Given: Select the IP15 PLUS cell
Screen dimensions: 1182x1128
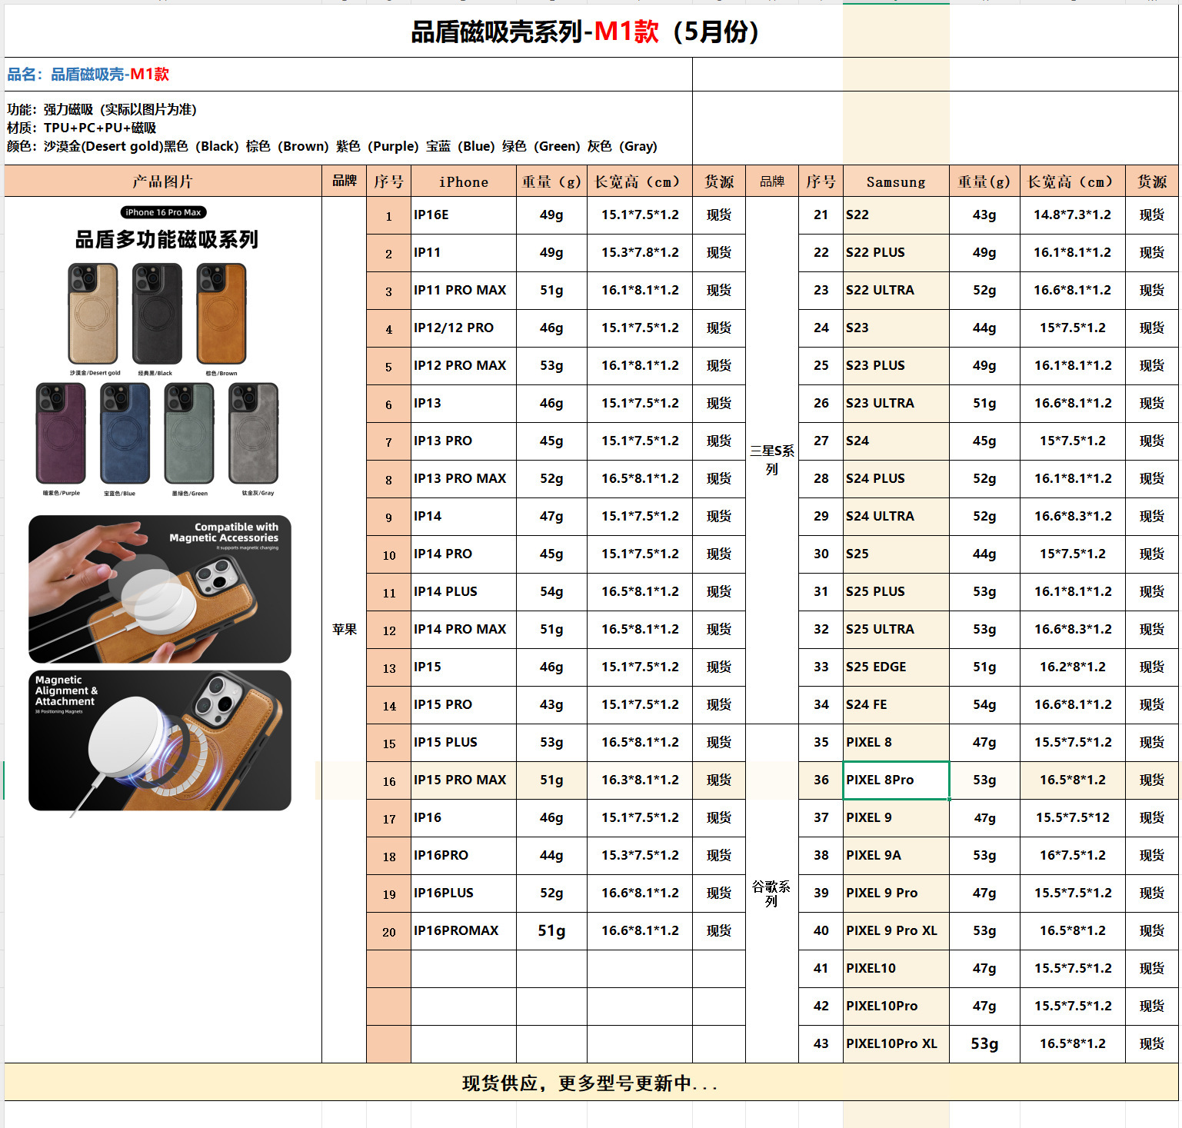Looking at the screenshot, I should (464, 743).
